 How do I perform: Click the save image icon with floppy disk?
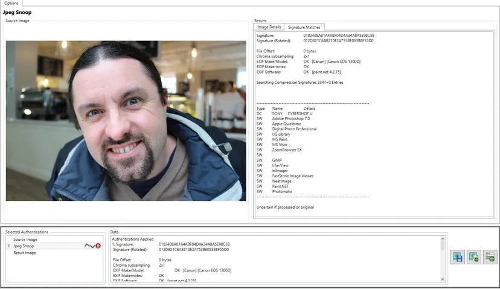457,257
